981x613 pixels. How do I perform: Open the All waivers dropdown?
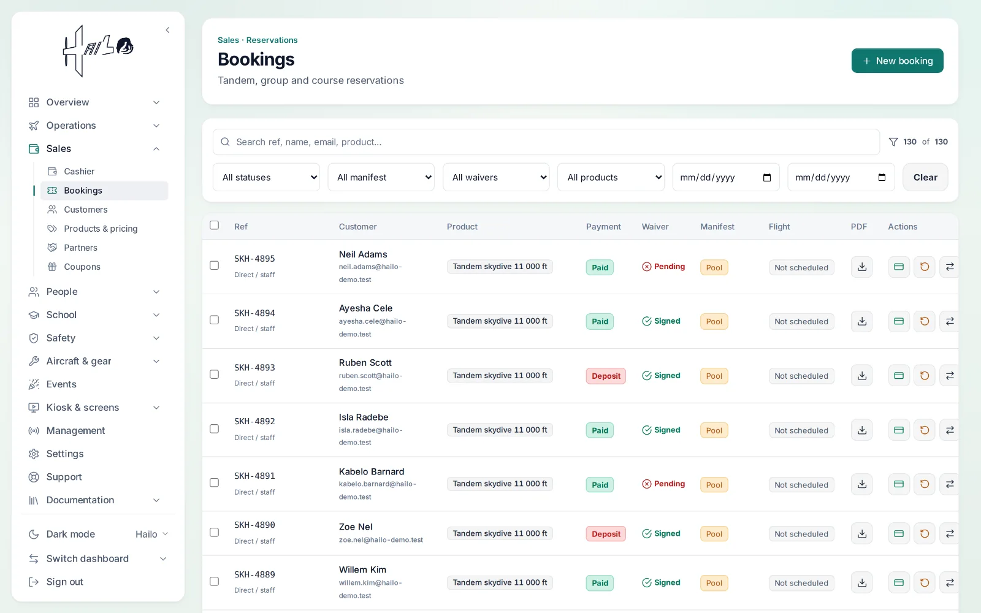(496, 177)
